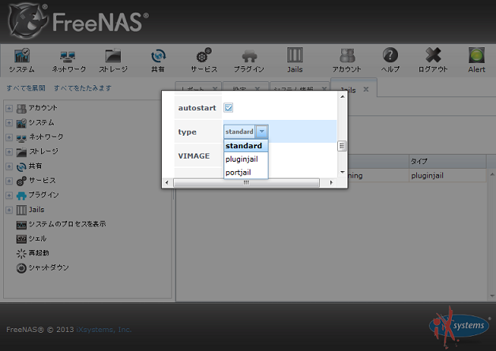The height and width of the screenshot is (351, 496).
Task: Choose standard from type list
Action: (246, 146)
